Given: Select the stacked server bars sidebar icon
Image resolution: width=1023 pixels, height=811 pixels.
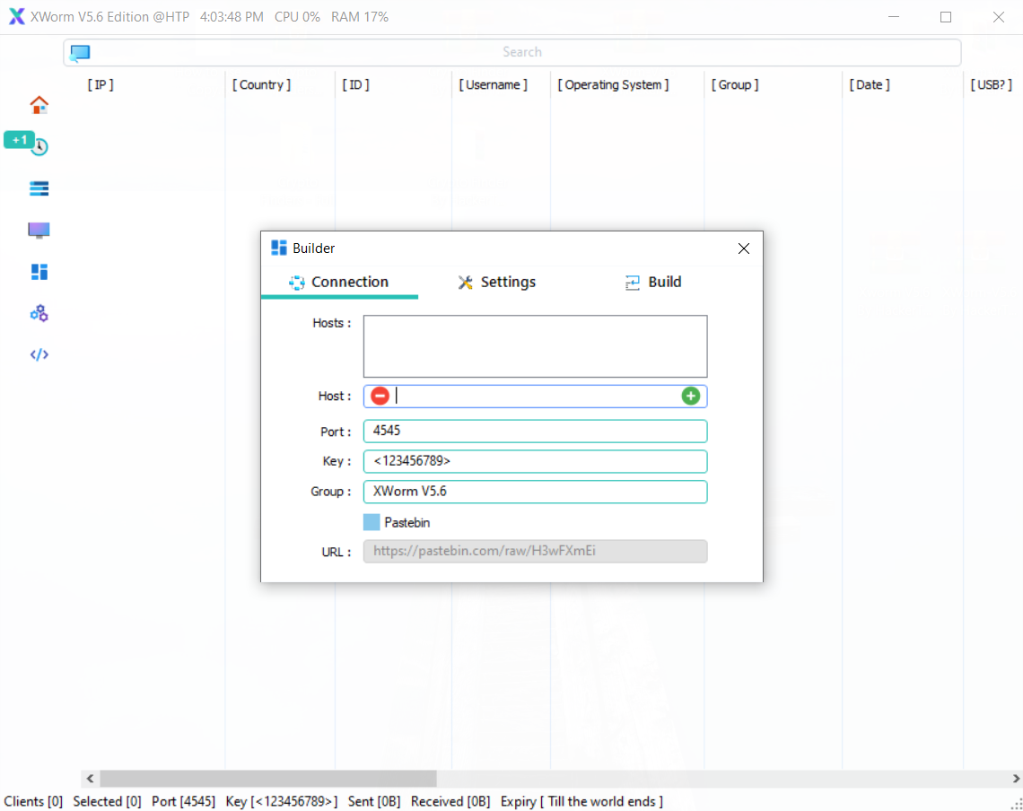Looking at the screenshot, I should pyautogui.click(x=39, y=188).
